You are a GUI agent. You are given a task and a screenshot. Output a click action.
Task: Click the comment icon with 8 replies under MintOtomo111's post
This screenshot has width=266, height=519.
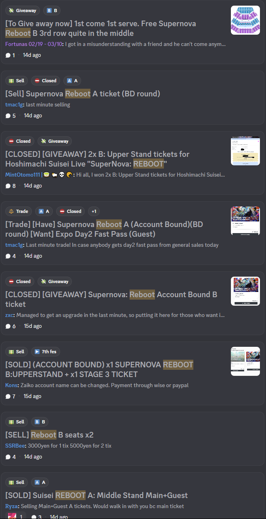click(8, 186)
